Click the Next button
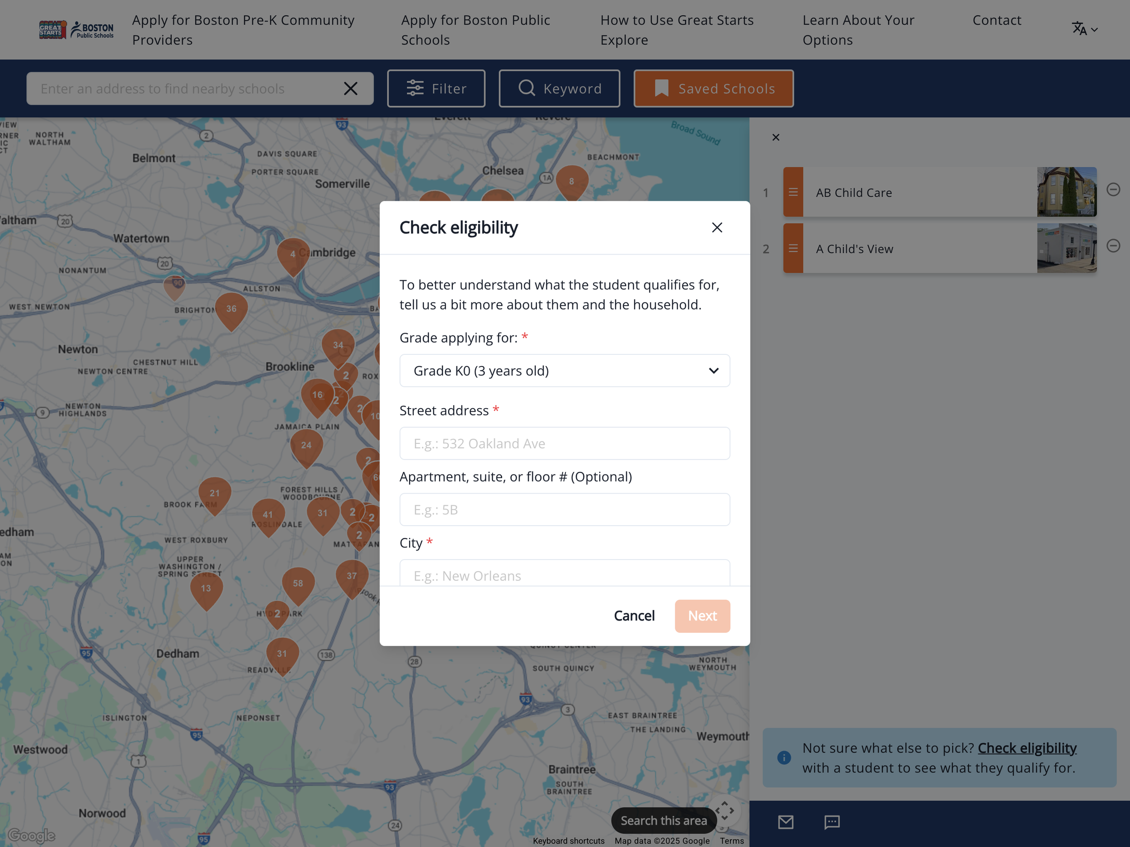This screenshot has width=1130, height=847. pos(702,616)
